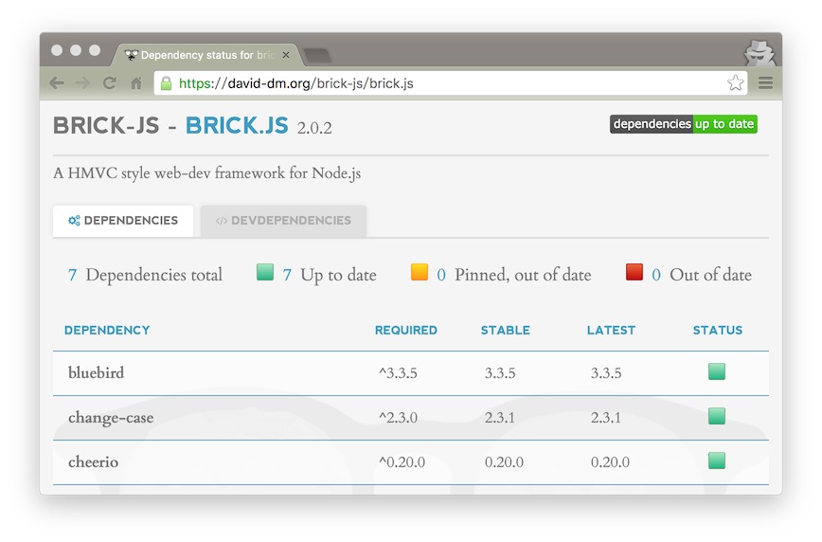This screenshot has height=542, width=822.
Task: Select the DEPENDENCIES tab
Action: click(x=123, y=221)
